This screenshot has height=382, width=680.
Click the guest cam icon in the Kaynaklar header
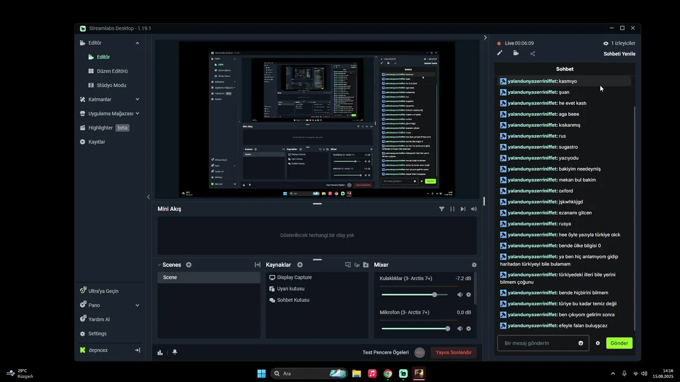[357, 265]
